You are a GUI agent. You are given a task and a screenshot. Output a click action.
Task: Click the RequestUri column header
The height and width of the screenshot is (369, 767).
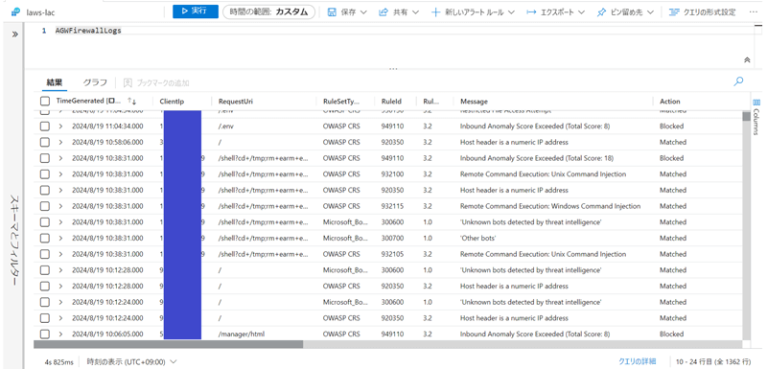point(235,102)
